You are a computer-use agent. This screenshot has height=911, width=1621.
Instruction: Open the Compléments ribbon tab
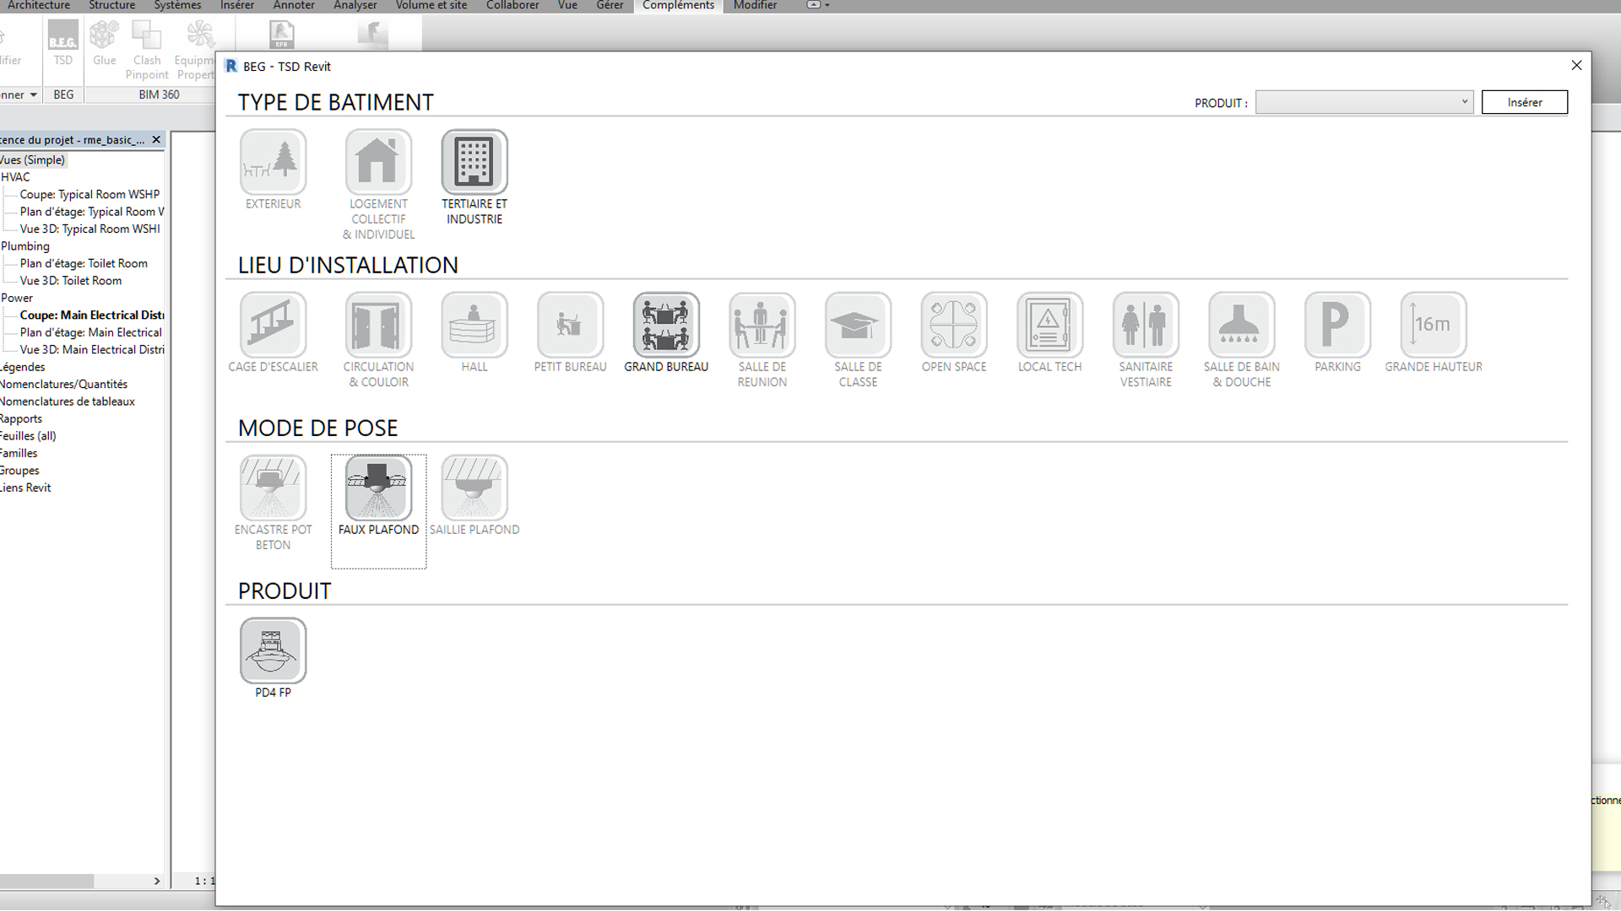tap(678, 5)
